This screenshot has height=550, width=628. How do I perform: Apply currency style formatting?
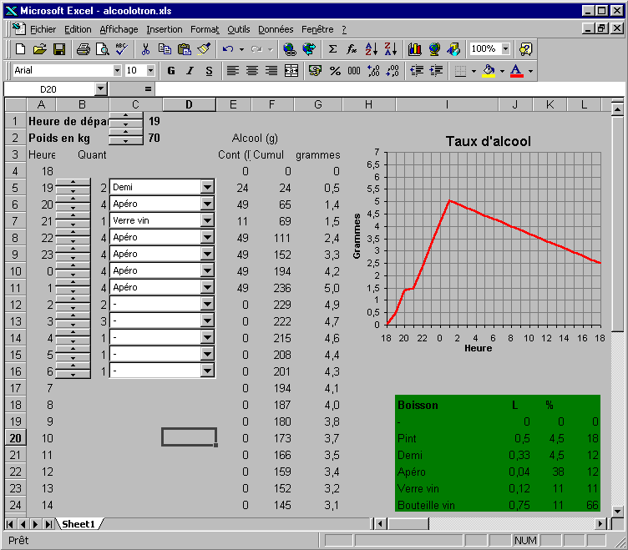point(315,71)
